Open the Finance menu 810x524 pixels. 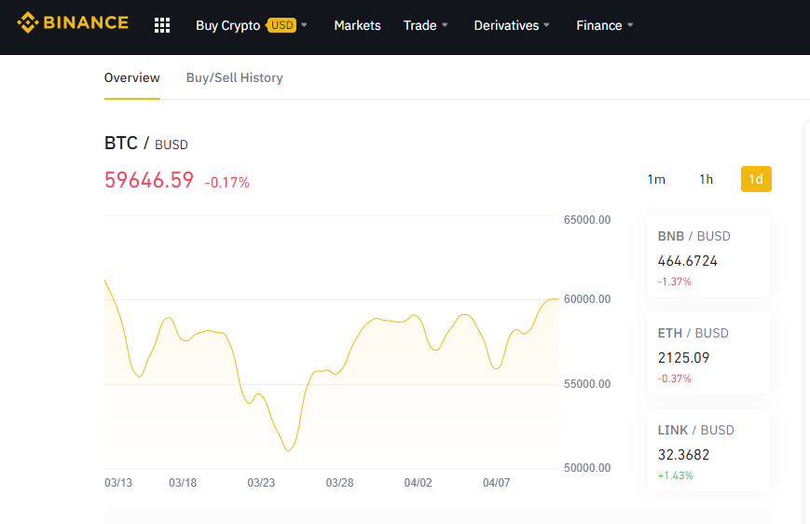(599, 25)
